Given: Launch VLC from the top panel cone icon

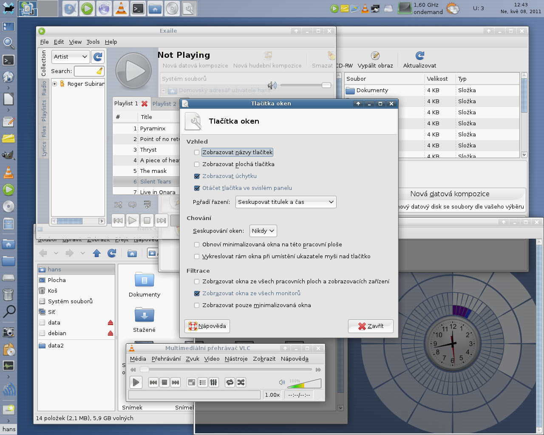Looking at the screenshot, I should tap(121, 8).
